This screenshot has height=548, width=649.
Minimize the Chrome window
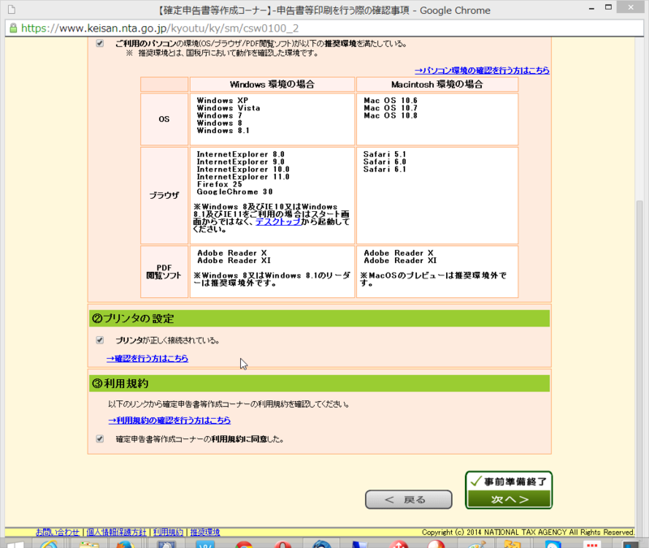592,7
